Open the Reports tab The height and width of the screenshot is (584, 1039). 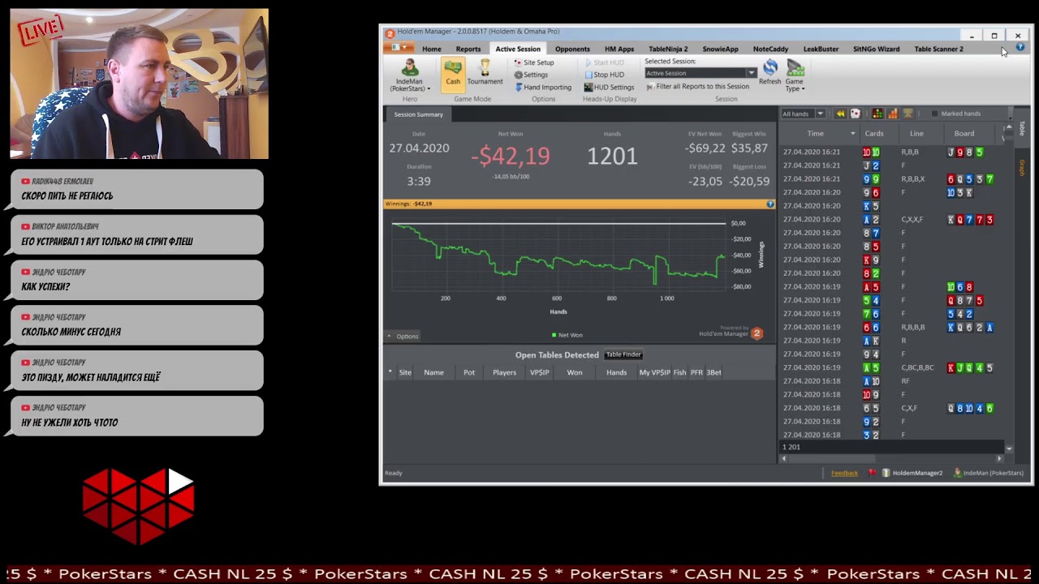pos(468,49)
